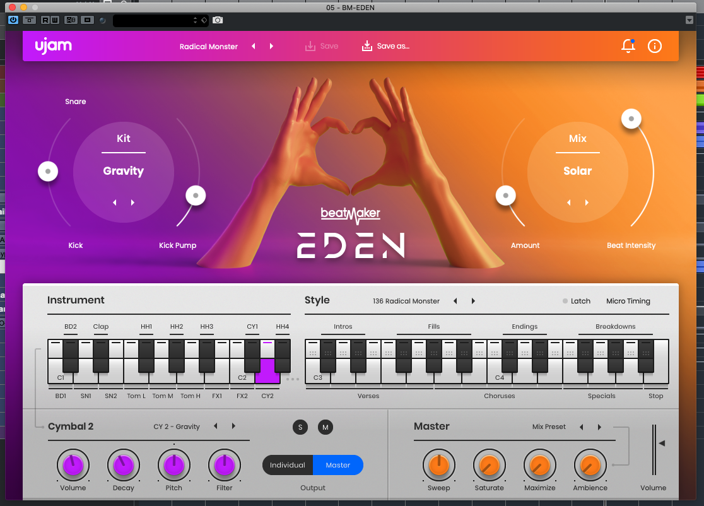Set output to Master
This screenshot has height=506, width=704.
pyautogui.click(x=338, y=465)
